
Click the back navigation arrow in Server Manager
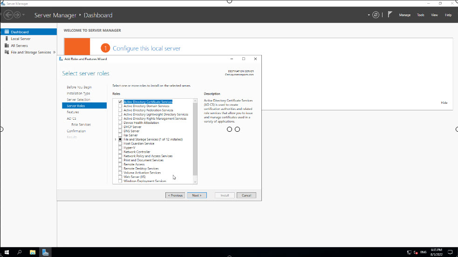coord(8,15)
